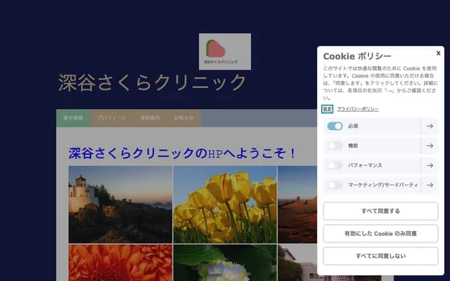Click the 必須 category label

pos(353,126)
